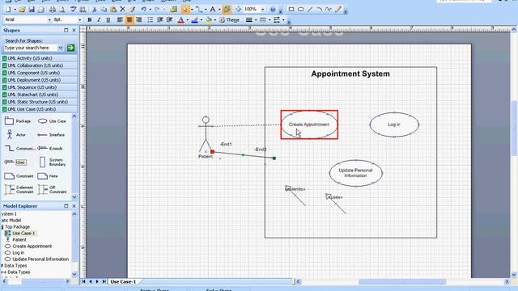Click the Open file toolbar icon

tap(22, 9)
